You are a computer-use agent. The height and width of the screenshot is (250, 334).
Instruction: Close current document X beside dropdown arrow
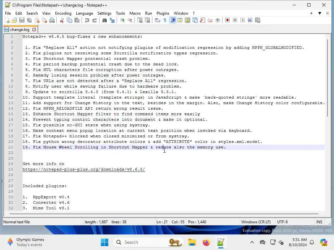click(x=327, y=13)
